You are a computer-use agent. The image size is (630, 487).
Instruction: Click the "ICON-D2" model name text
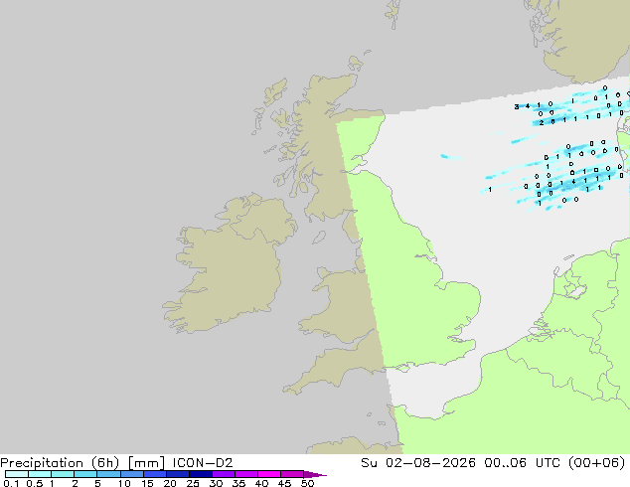point(203,463)
